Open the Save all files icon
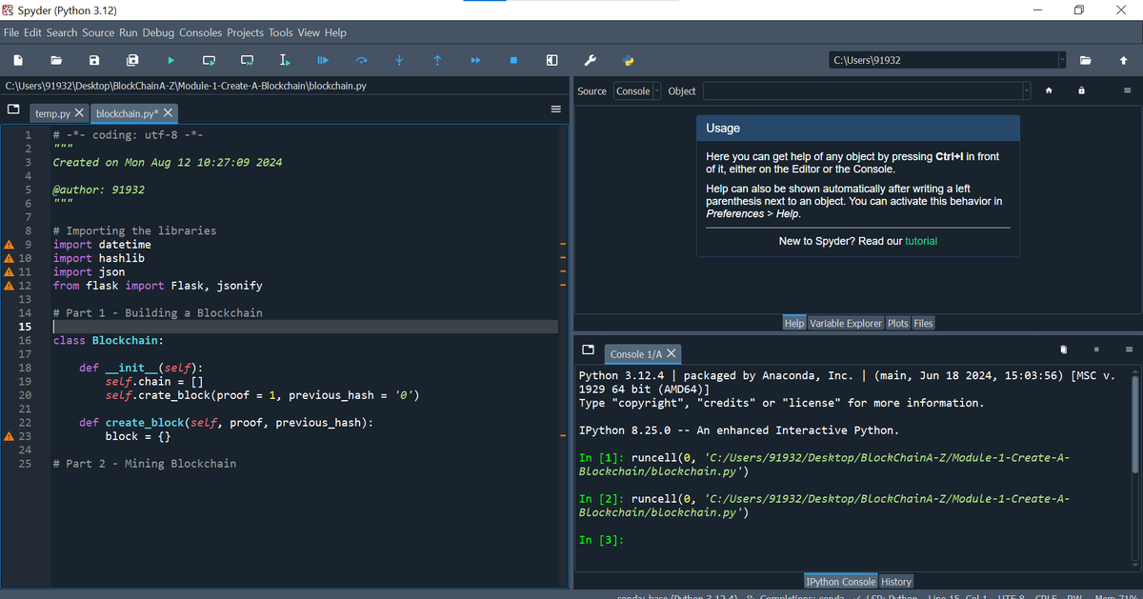 (132, 60)
